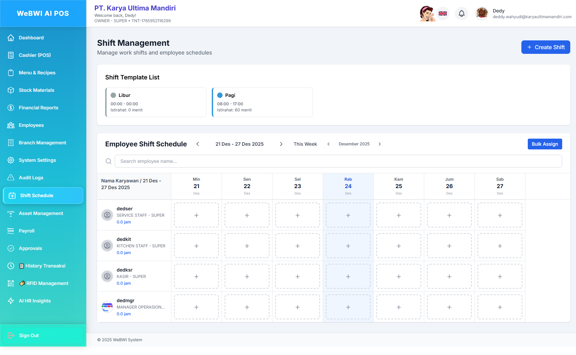This screenshot has width=576, height=355.
Task: Select the gray Libur shift template
Action: [x=156, y=102]
